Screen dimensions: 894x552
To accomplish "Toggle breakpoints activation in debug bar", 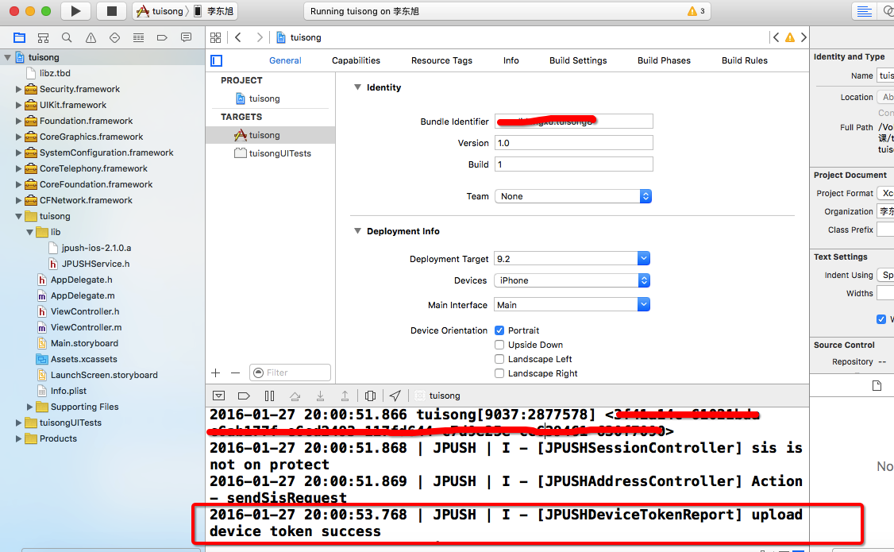I will click(244, 396).
